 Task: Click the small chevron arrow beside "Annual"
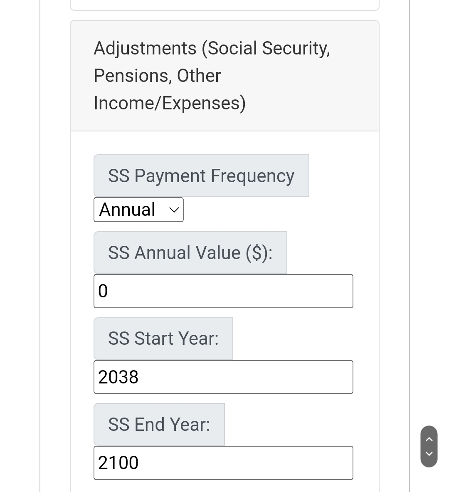pyautogui.click(x=174, y=210)
